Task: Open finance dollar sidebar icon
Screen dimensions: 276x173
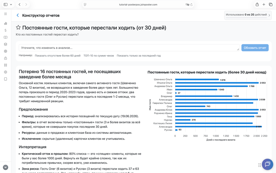Action: pos(6,30)
